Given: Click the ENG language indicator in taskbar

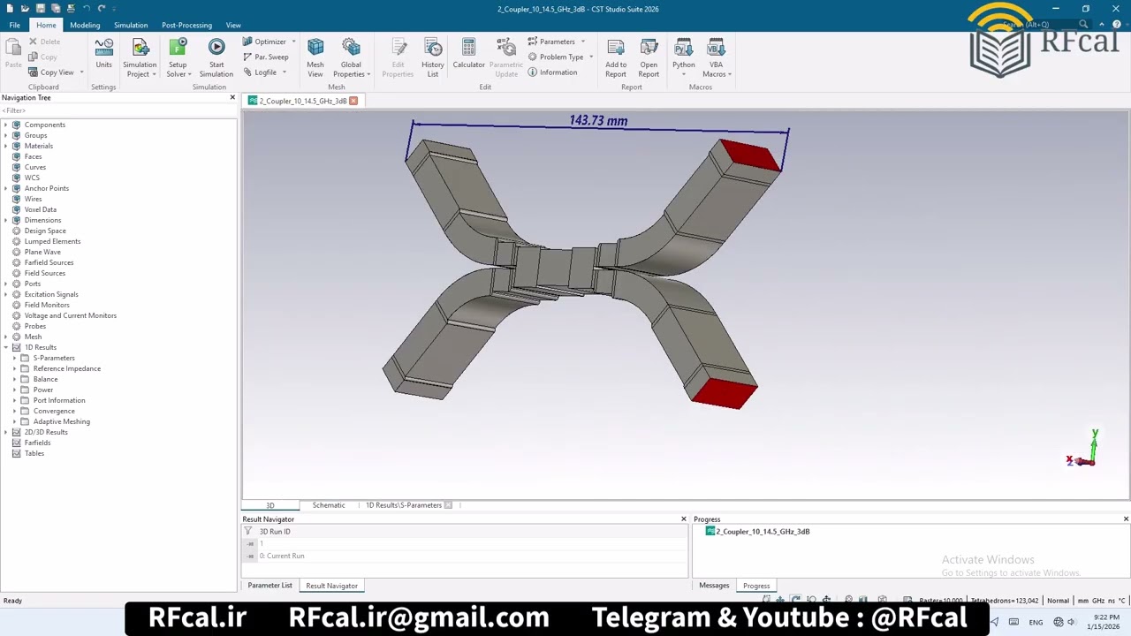Looking at the screenshot, I should click(x=1036, y=622).
